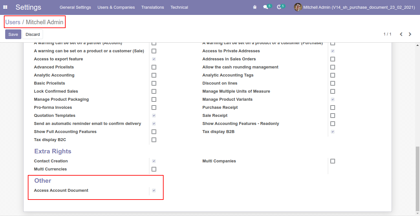Viewport: 420px width, 216px height.
Task: Click the 1 / 1 pager counter
Action: tap(387, 34)
